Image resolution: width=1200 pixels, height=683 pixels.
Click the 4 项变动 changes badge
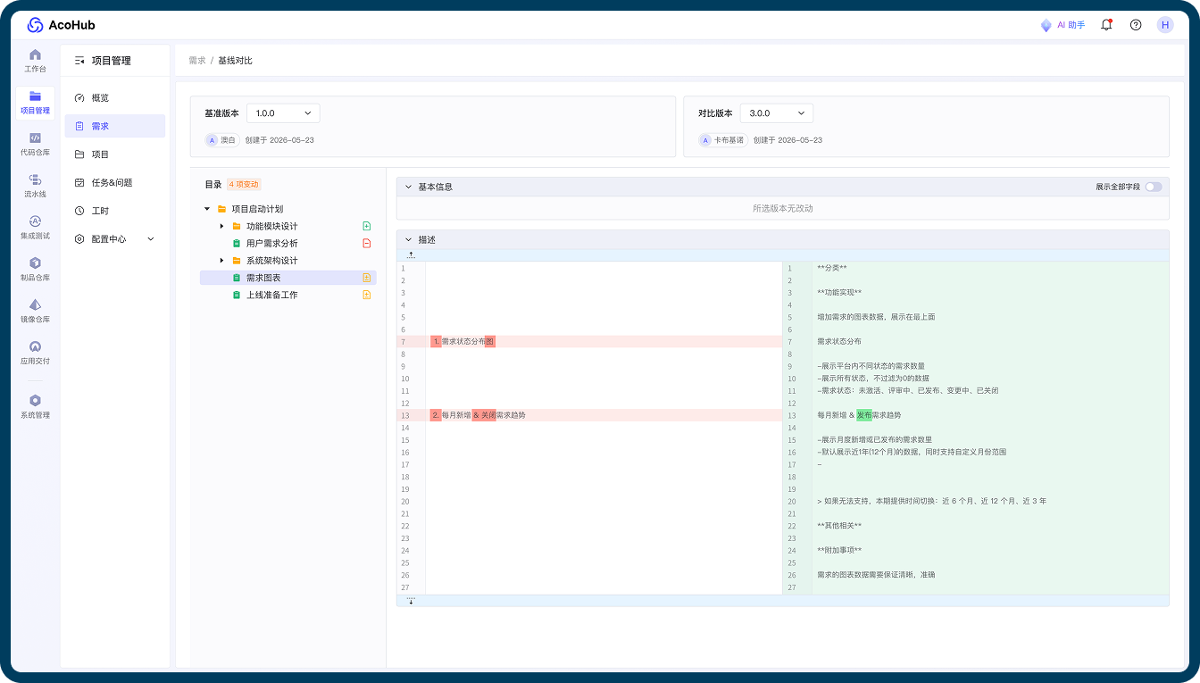(244, 185)
